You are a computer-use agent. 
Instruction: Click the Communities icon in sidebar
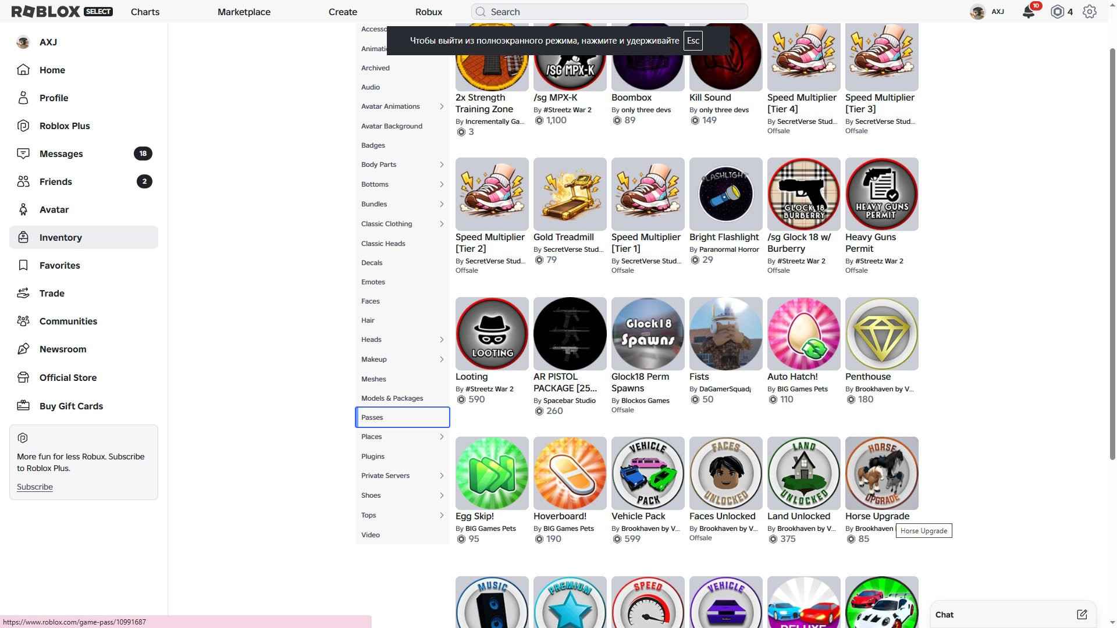pos(23,321)
